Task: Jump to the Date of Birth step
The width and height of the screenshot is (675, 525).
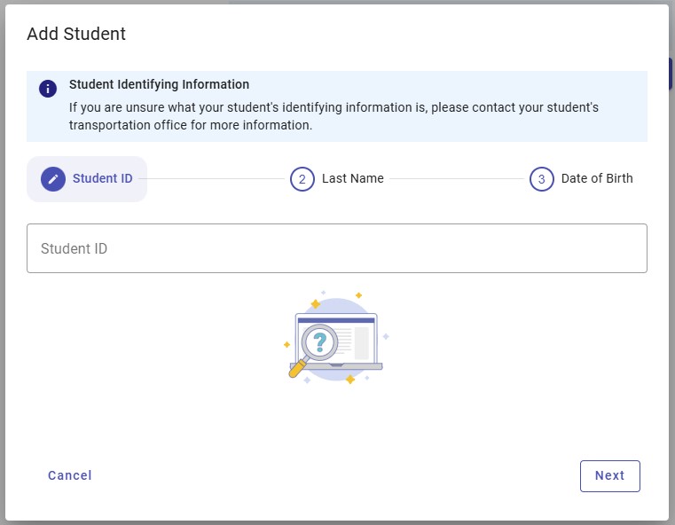Action: (x=596, y=179)
